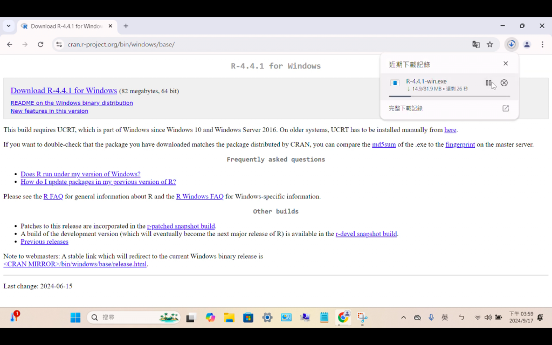Click the battery tray icon

click(499, 318)
